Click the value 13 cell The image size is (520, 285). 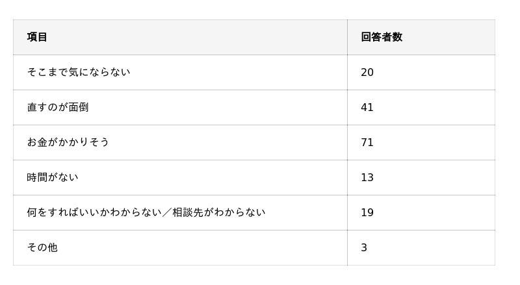tap(367, 177)
